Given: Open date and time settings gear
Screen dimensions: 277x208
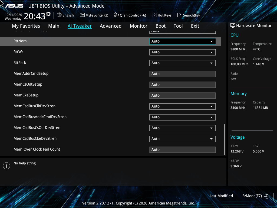Looking at the screenshot, I should [x=48, y=14].
